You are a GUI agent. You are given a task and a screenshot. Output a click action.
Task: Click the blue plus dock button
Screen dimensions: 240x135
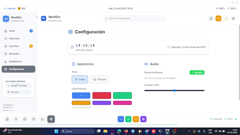[121, 119]
